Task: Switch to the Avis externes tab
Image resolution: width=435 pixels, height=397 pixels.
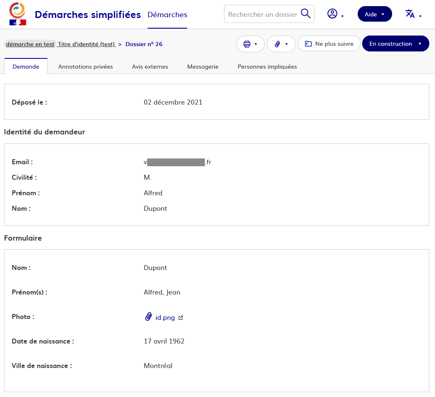Action: [x=150, y=67]
